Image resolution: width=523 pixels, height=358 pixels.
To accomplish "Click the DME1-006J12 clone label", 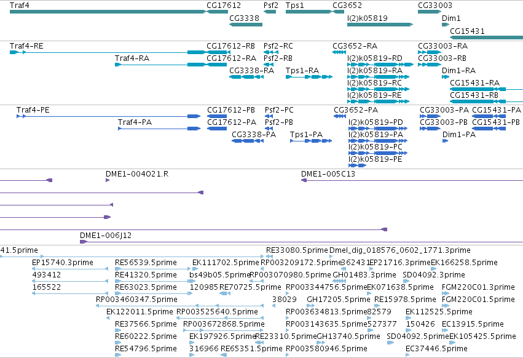I will click(106, 236).
